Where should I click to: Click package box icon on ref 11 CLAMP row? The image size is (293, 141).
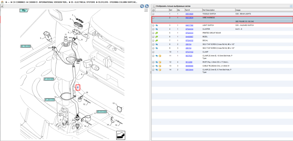[x=160, y=56]
